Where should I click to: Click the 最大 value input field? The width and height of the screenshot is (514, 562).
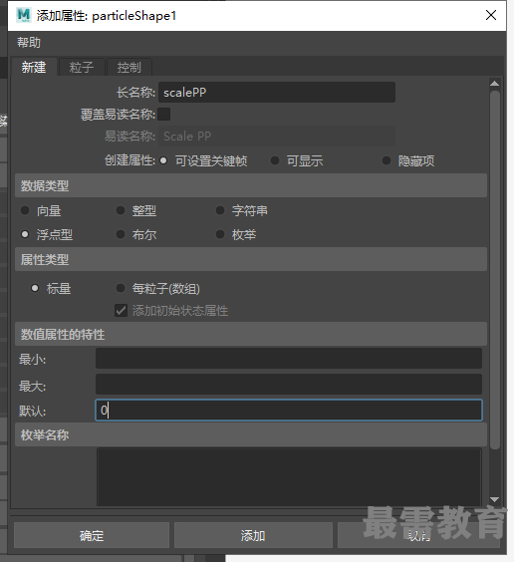pyautogui.click(x=289, y=385)
